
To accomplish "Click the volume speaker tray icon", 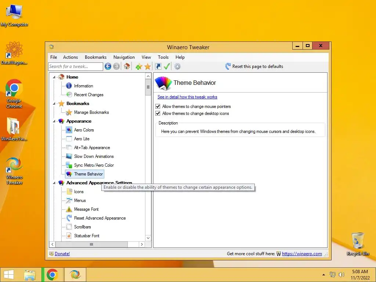I will point(341,275).
